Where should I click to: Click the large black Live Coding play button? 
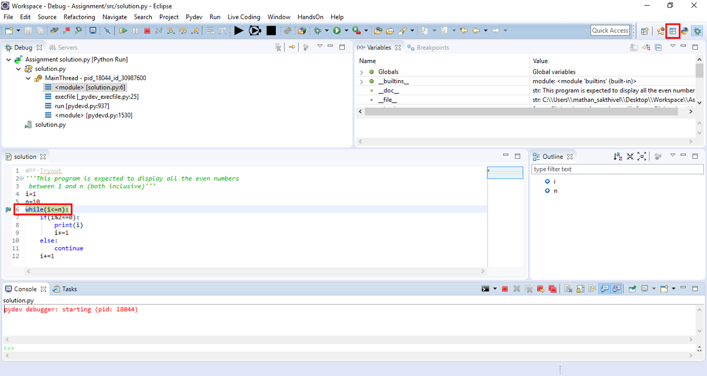point(239,30)
